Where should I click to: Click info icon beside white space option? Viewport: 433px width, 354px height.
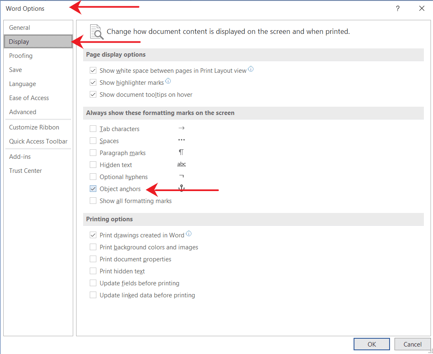251,69
